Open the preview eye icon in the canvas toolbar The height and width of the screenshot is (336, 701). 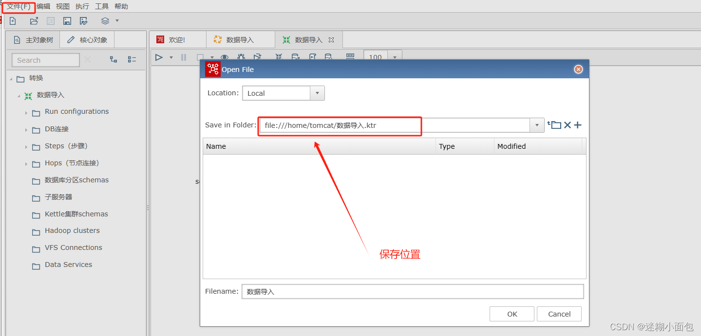click(225, 57)
